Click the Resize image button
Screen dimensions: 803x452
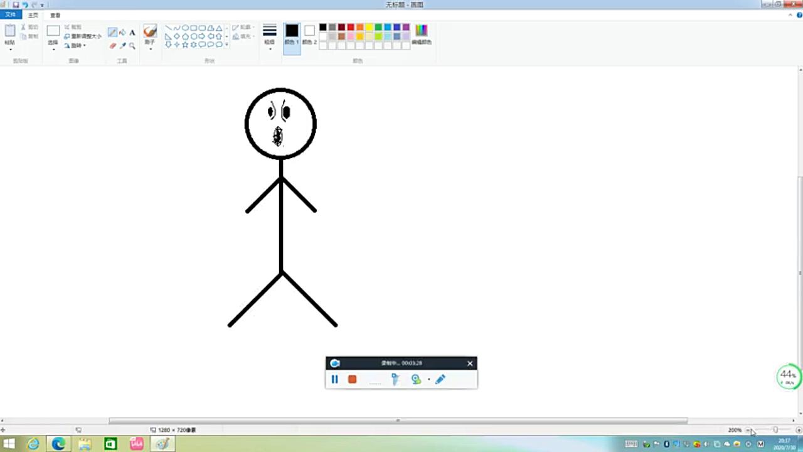pyautogui.click(x=82, y=36)
